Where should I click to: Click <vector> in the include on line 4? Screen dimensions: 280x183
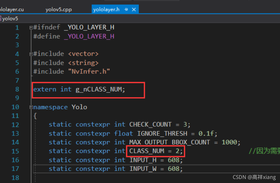[83, 54]
